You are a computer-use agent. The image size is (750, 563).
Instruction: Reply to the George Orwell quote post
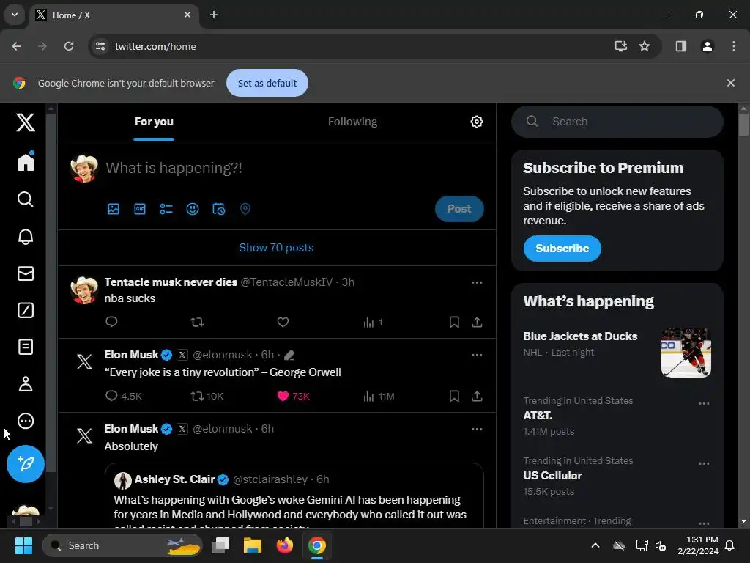pyautogui.click(x=123, y=396)
